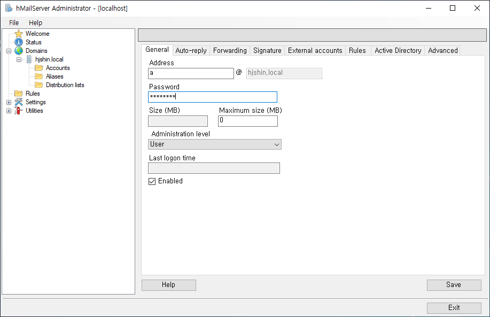Click the Size (MB) field
Image resolution: width=490 pixels, height=317 pixels.
point(178,121)
